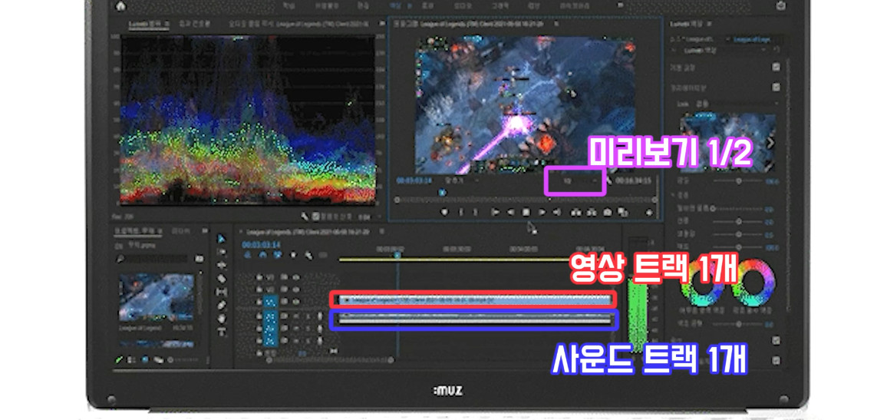Toggle timeline Snap magnet icon

(x=262, y=255)
